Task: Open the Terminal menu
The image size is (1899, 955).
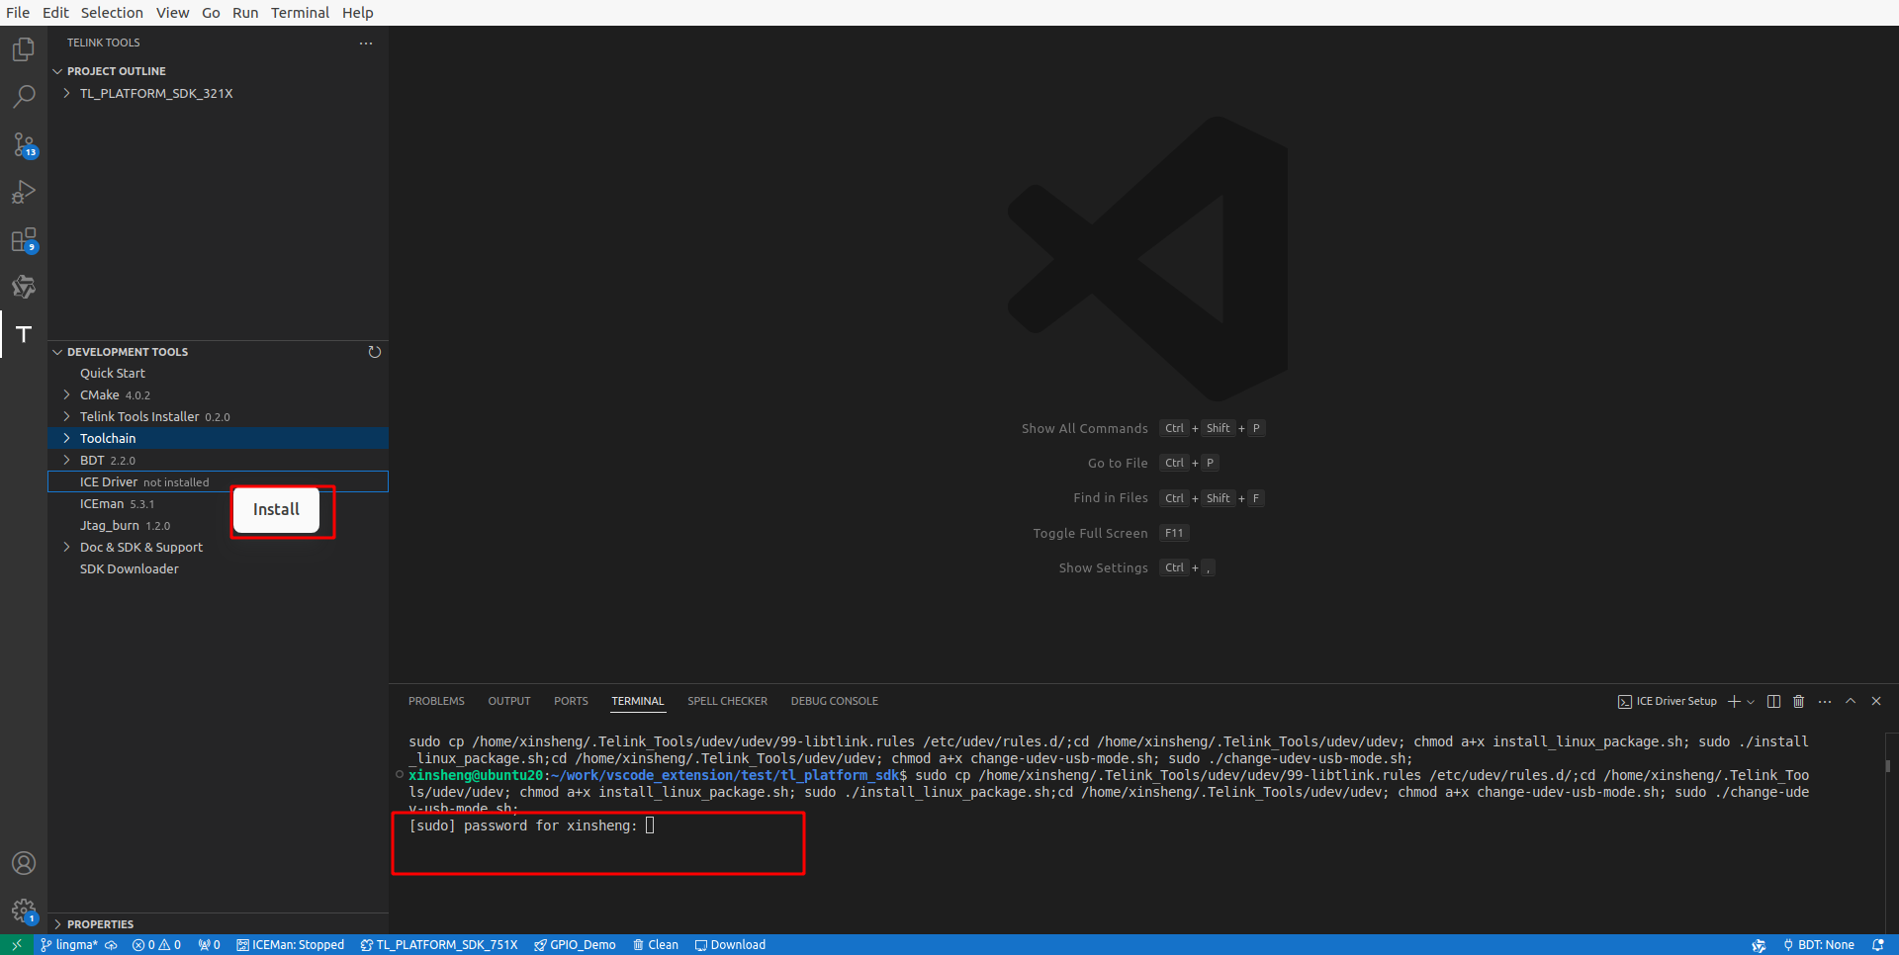Action: pyautogui.click(x=300, y=13)
